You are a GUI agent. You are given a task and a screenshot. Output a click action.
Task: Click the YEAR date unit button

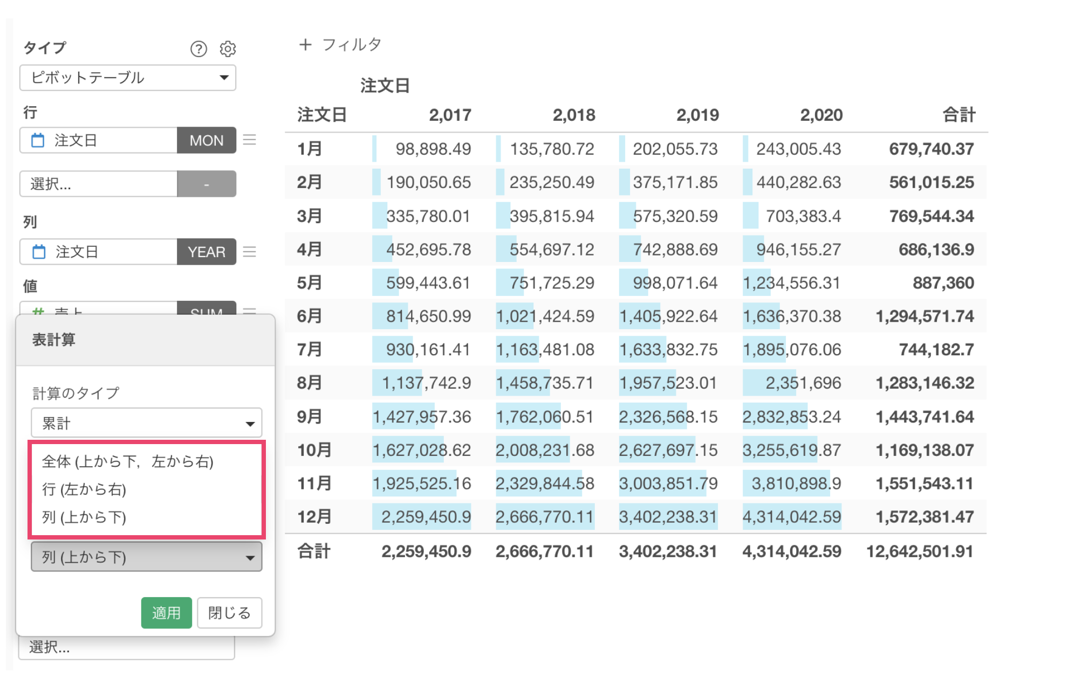coord(206,252)
